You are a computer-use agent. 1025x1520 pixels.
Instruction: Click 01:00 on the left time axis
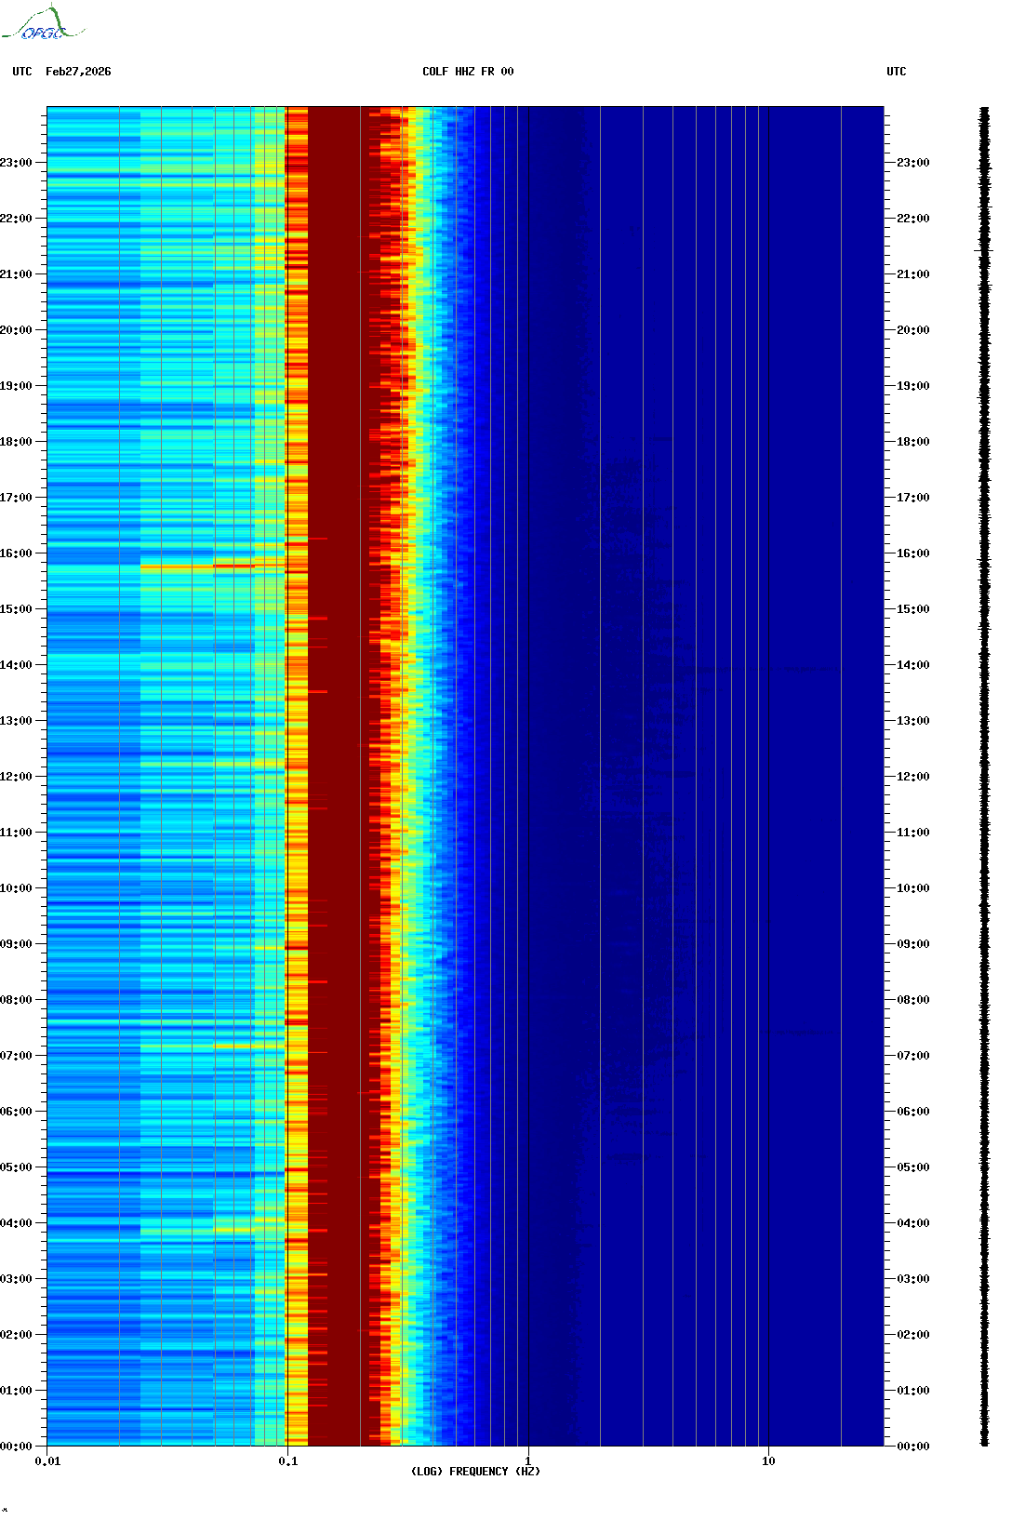tap(16, 1391)
